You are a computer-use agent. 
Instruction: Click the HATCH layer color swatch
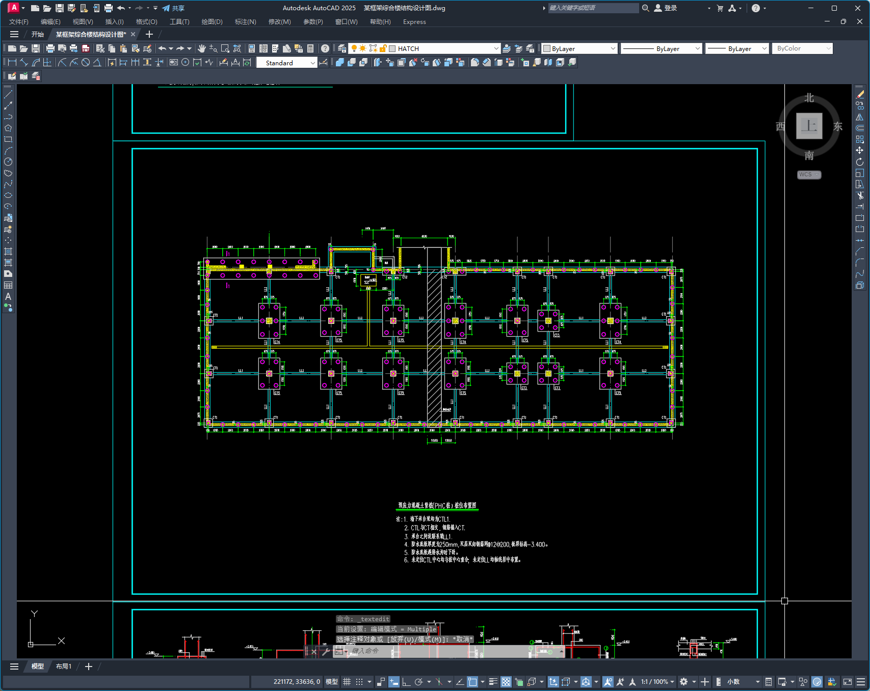(x=392, y=48)
